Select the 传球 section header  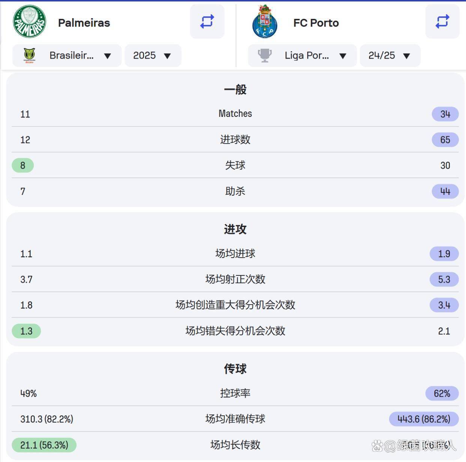click(x=235, y=369)
